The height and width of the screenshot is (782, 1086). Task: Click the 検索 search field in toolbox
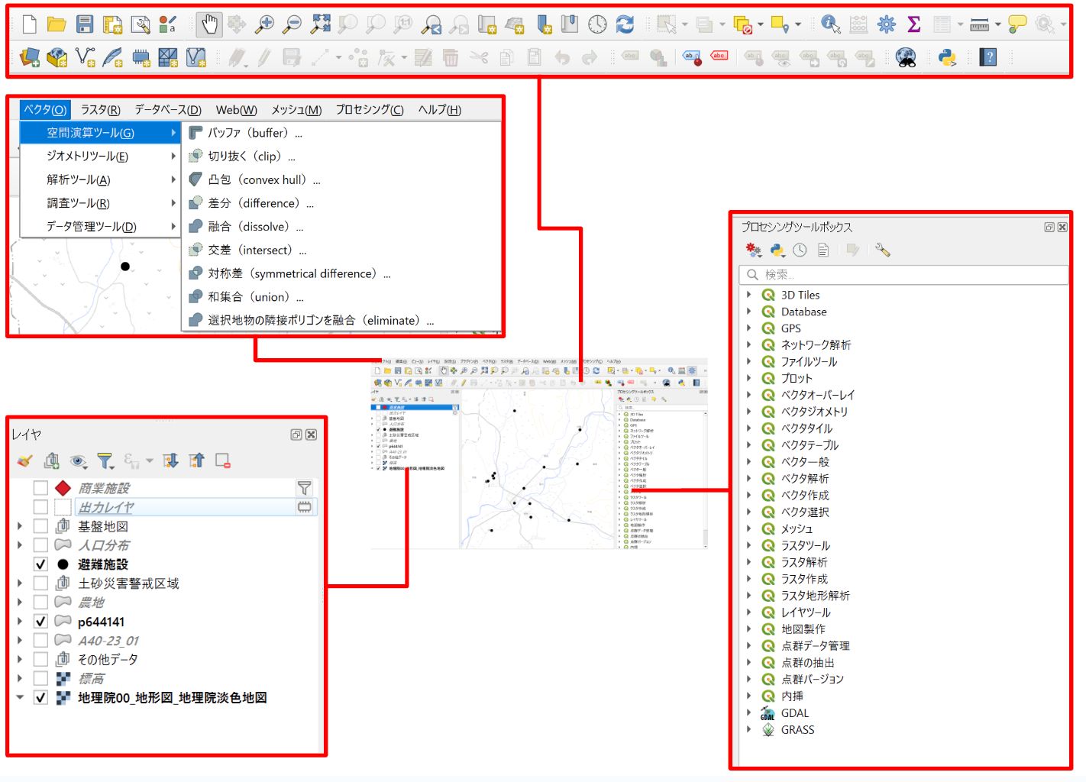point(903,274)
